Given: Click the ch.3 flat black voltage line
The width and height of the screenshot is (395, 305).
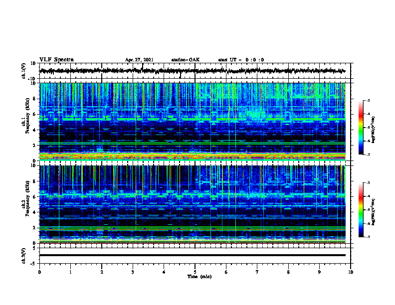Looking at the screenshot, I should (193, 255).
